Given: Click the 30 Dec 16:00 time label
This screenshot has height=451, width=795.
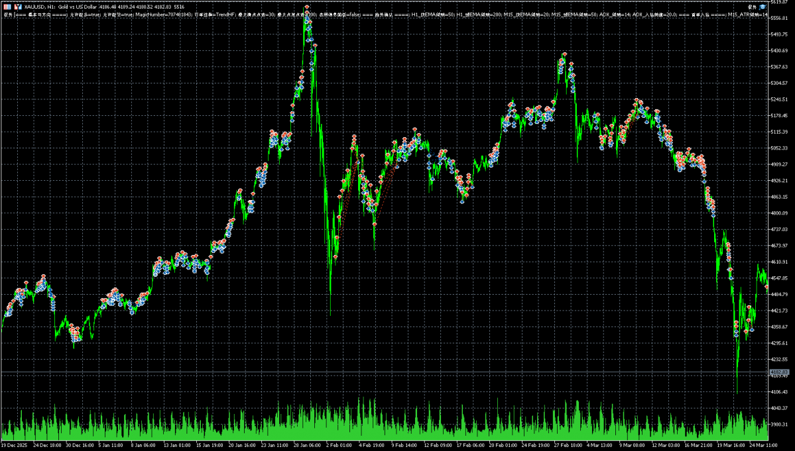Looking at the screenshot, I should pyautogui.click(x=80, y=446).
